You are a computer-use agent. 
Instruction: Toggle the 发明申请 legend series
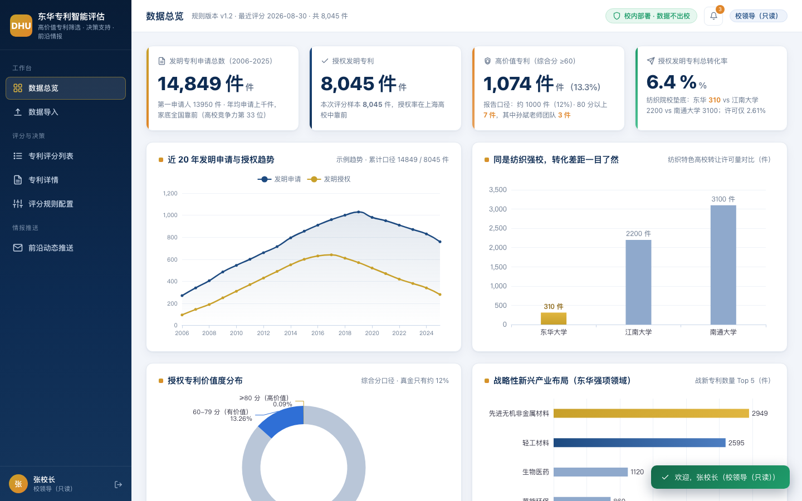point(279,179)
